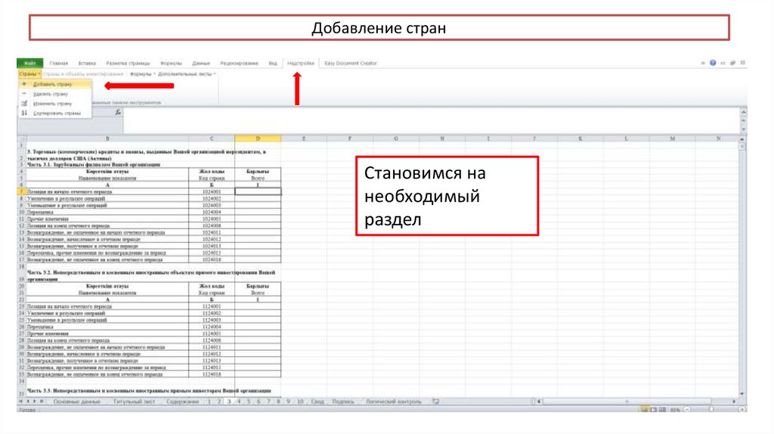Choose Сортировать страны menu item

point(54,113)
